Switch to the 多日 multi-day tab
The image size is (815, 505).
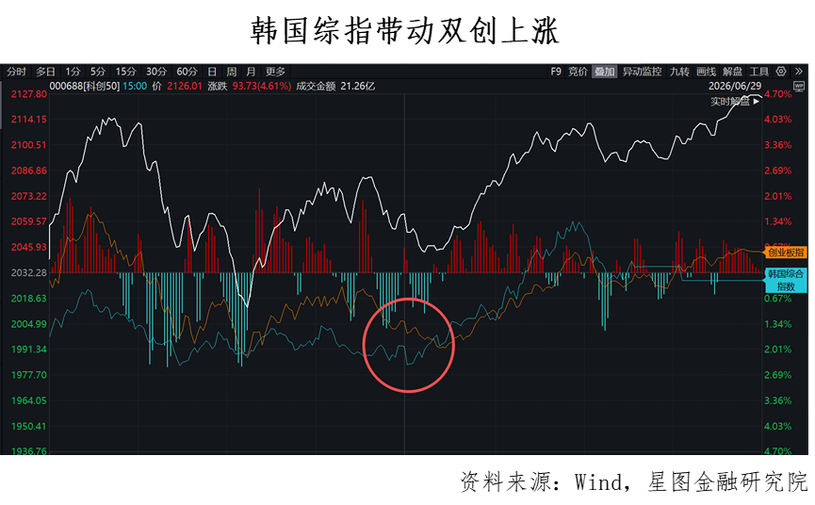[x=45, y=72]
